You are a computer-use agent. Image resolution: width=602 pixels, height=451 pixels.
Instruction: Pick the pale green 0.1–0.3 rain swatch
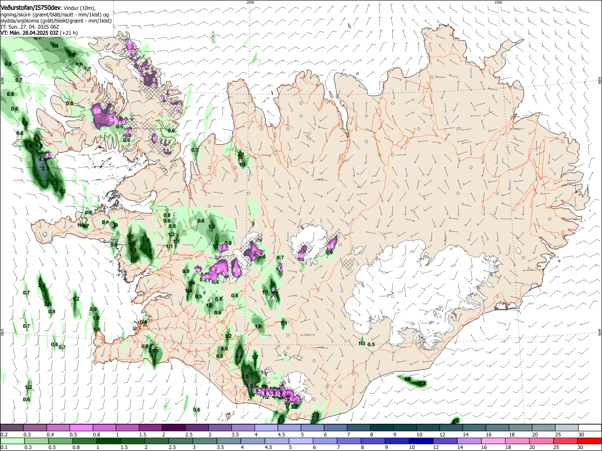click(x=12, y=441)
